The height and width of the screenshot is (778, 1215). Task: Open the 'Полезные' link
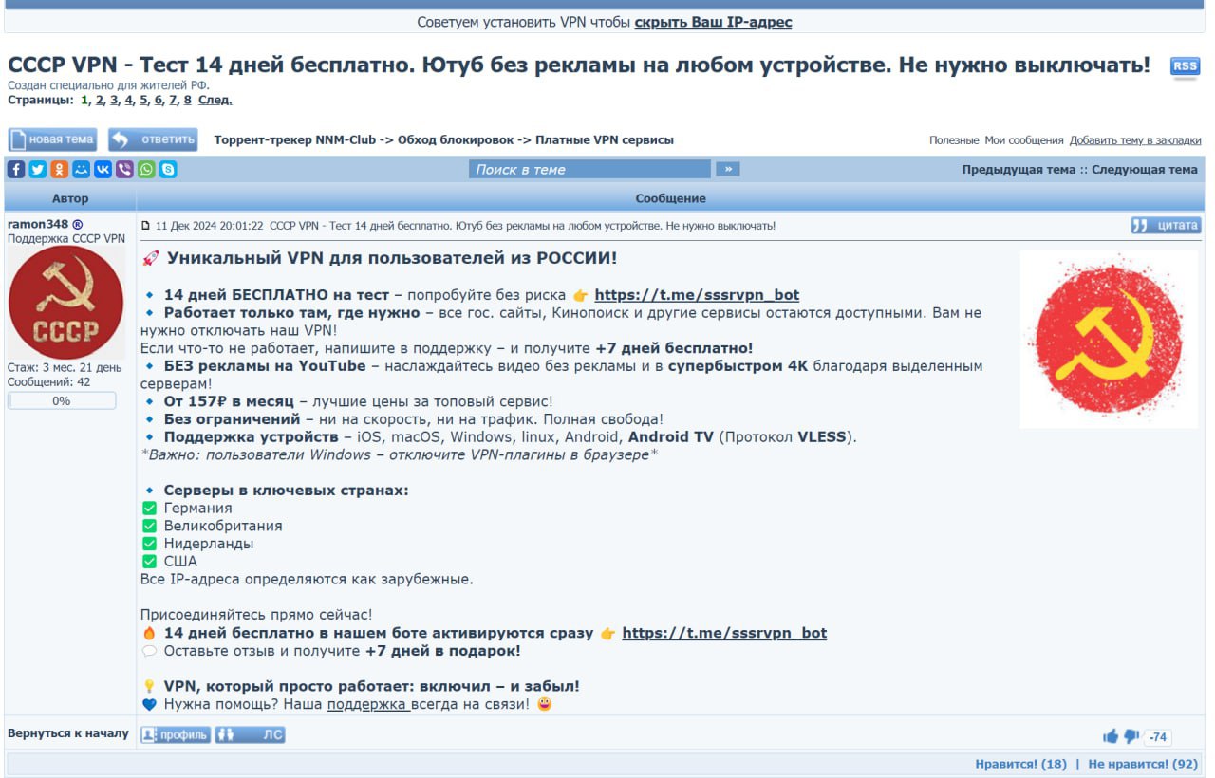click(x=954, y=140)
